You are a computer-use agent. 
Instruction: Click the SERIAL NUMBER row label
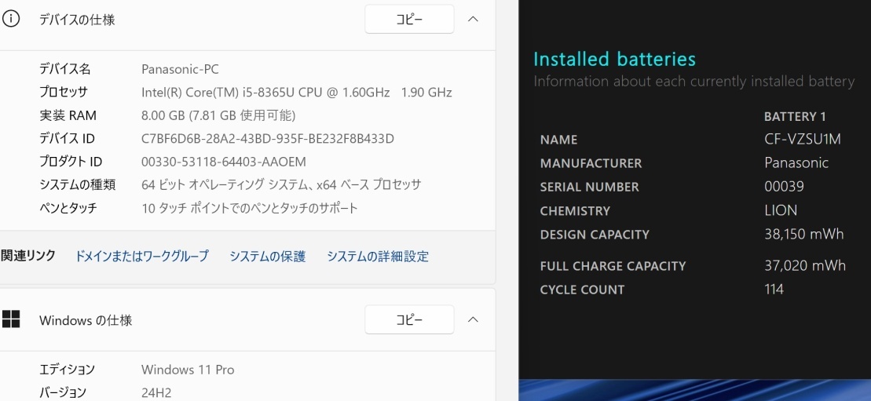[589, 188]
